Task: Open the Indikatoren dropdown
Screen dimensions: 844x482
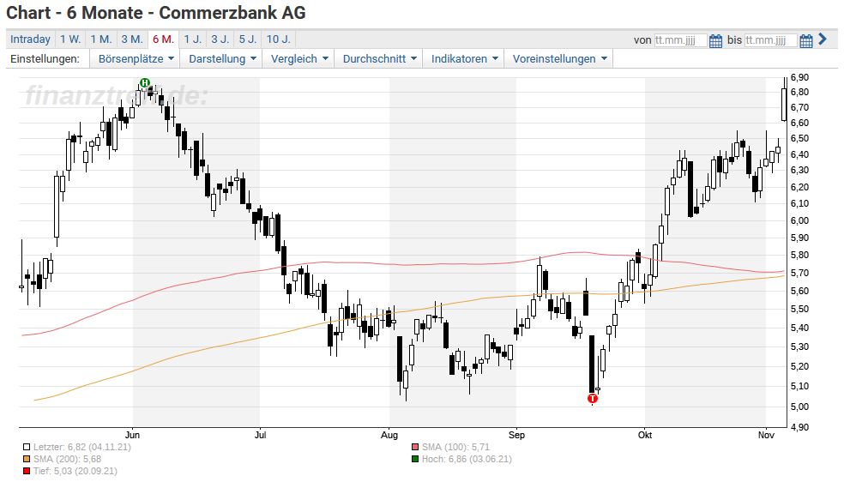Action: [464, 58]
